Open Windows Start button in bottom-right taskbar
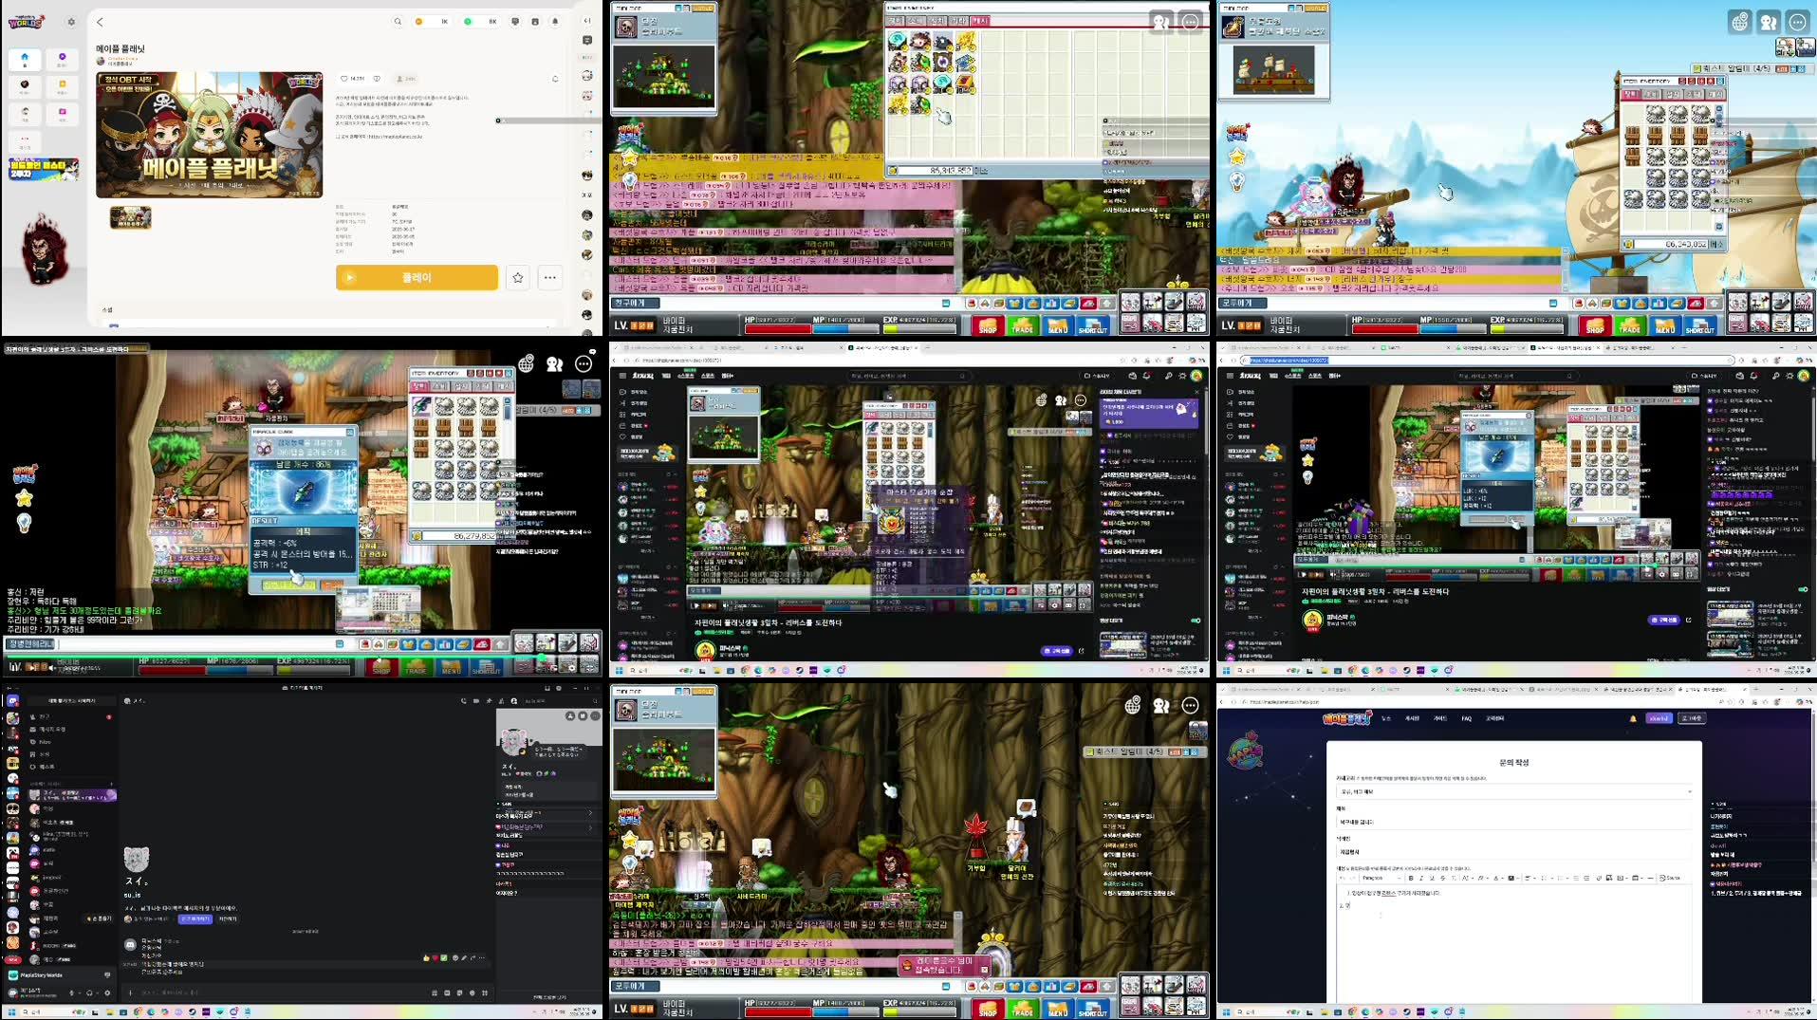Viewport: 1817px width, 1020px height. coord(1226,1012)
